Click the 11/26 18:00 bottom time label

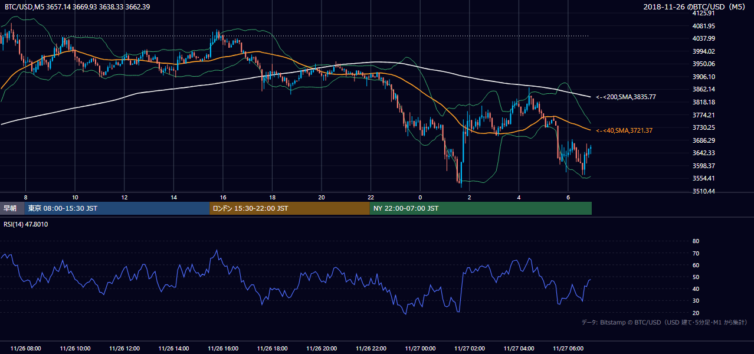(272, 349)
